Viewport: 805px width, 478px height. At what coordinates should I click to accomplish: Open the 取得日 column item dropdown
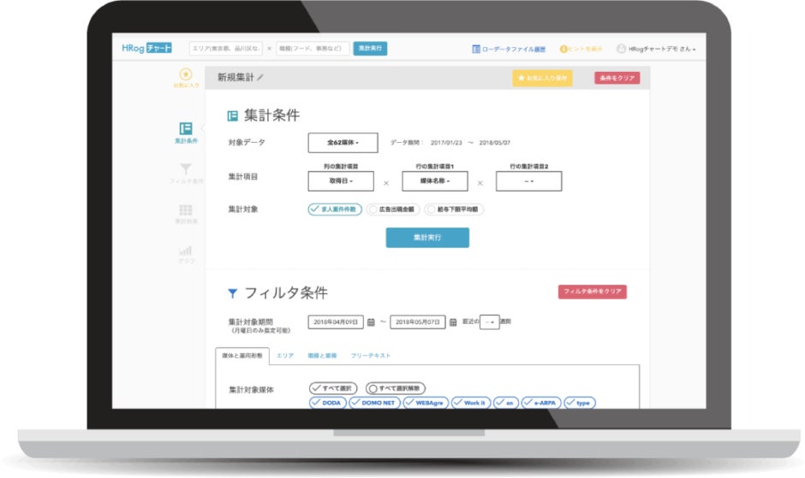click(x=341, y=181)
